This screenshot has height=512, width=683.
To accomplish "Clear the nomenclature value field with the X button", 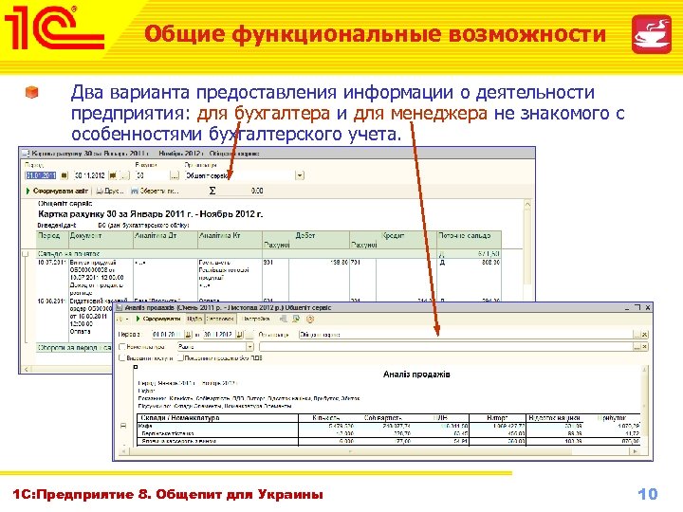I will (645, 347).
